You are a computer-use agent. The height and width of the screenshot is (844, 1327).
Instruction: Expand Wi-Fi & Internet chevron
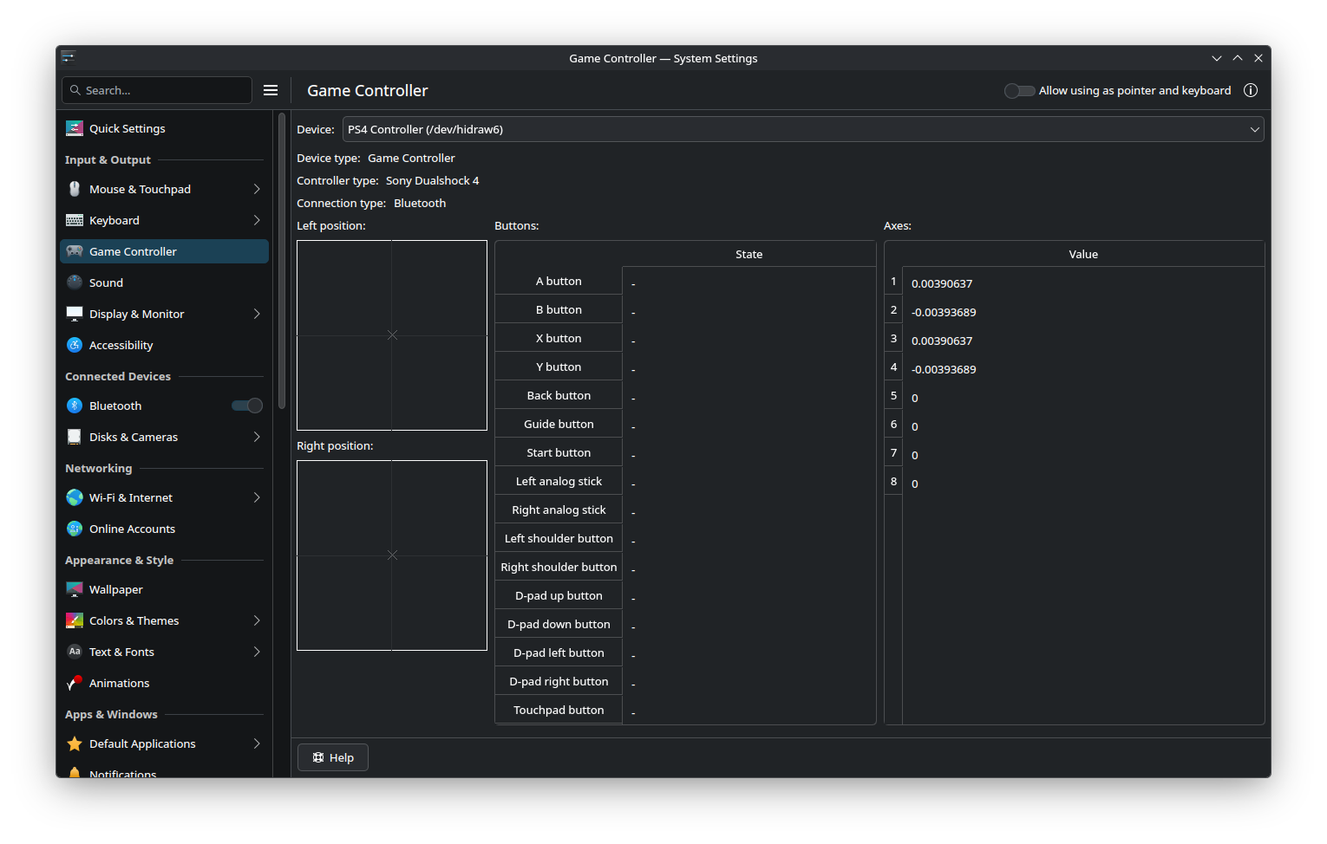[x=257, y=497]
